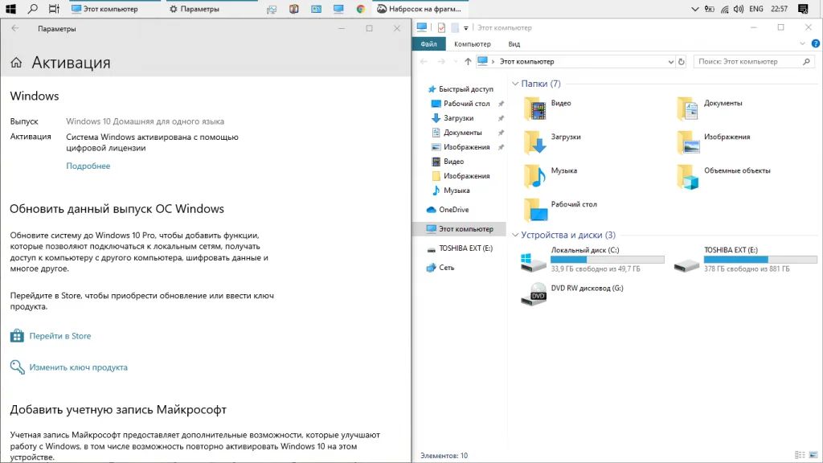Click the New folder quick access toolbar icon

[x=455, y=27]
